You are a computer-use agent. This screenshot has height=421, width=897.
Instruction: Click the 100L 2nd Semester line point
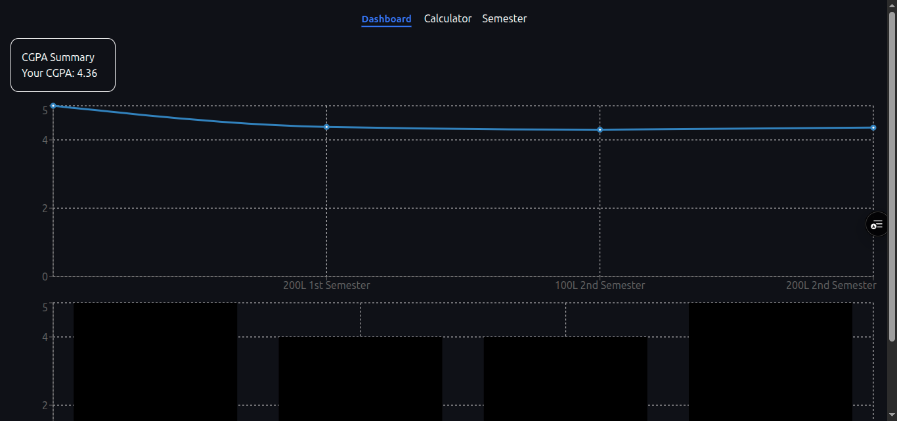point(600,129)
